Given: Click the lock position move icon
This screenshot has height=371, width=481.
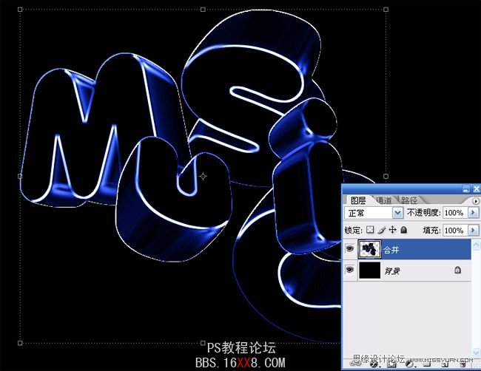Looking at the screenshot, I should click(x=392, y=231).
